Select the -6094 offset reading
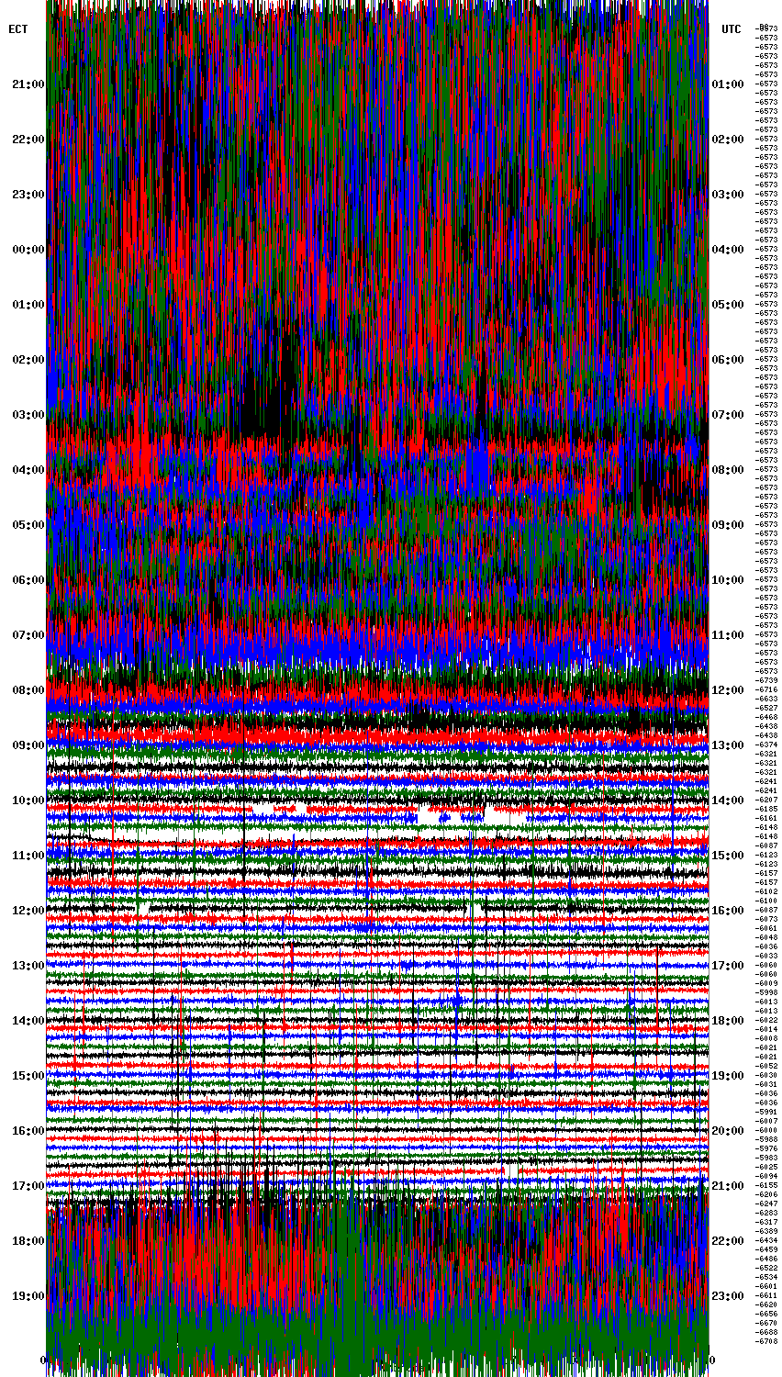The image size is (782, 1377). point(766,1176)
